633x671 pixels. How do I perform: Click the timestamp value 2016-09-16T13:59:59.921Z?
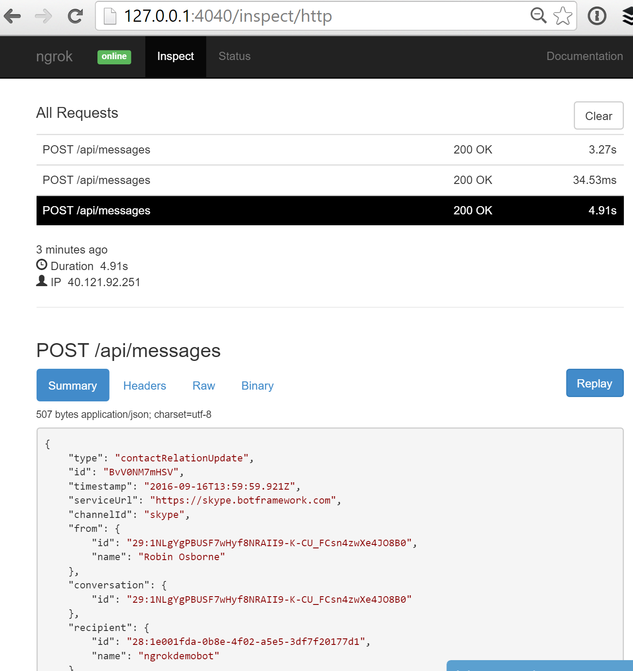coord(220,486)
